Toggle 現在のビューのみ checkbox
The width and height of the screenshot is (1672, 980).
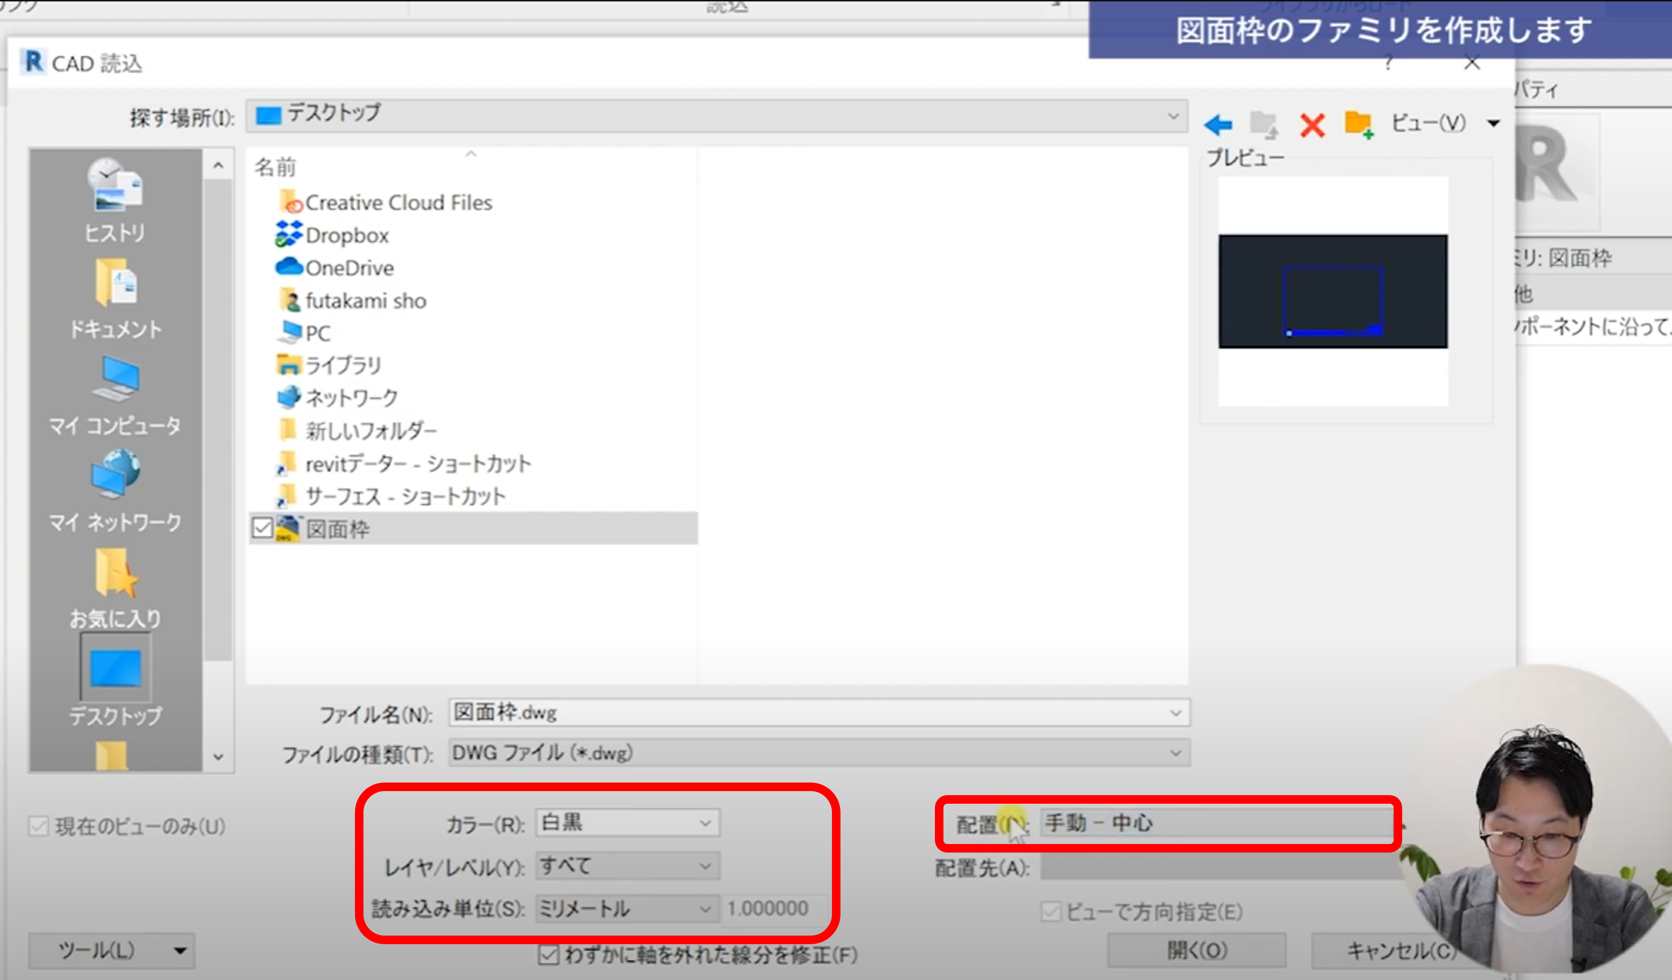click(39, 826)
